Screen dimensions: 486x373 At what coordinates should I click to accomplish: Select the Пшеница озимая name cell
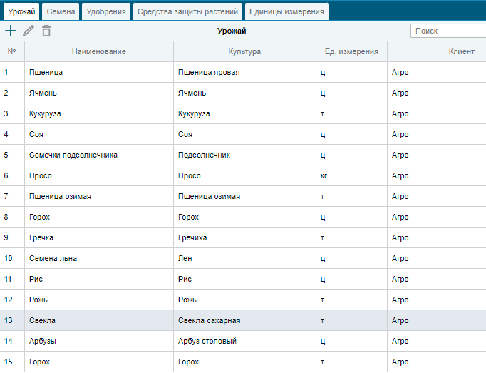click(99, 196)
